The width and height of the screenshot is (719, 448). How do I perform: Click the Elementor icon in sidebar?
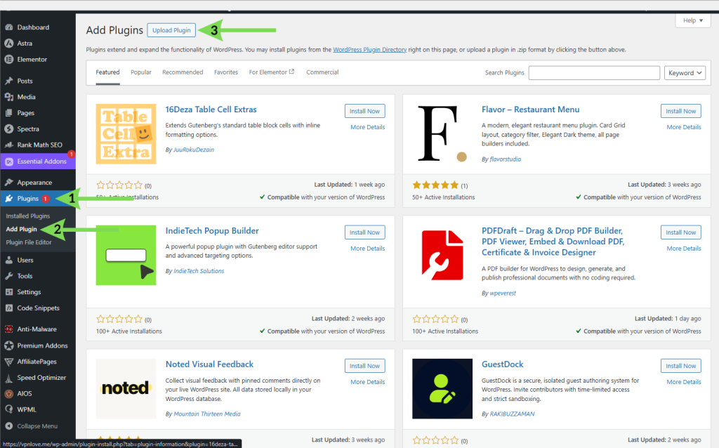(x=8, y=60)
